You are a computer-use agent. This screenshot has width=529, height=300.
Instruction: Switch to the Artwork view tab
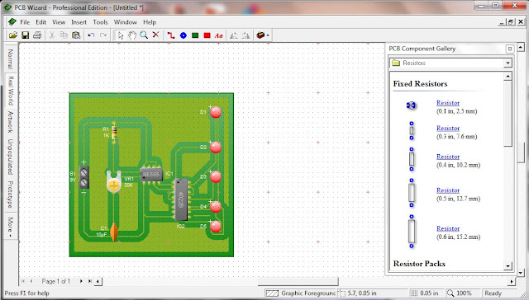11,122
